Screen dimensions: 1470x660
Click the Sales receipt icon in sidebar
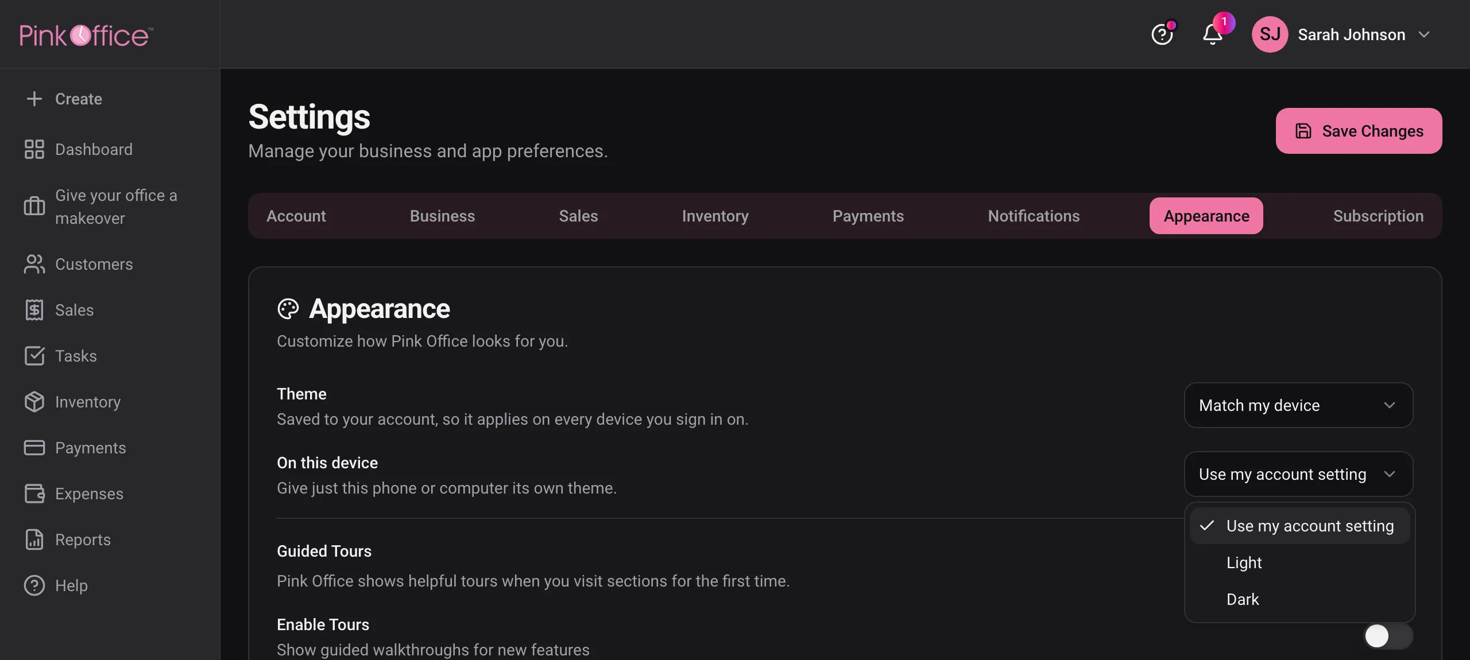[x=34, y=310]
